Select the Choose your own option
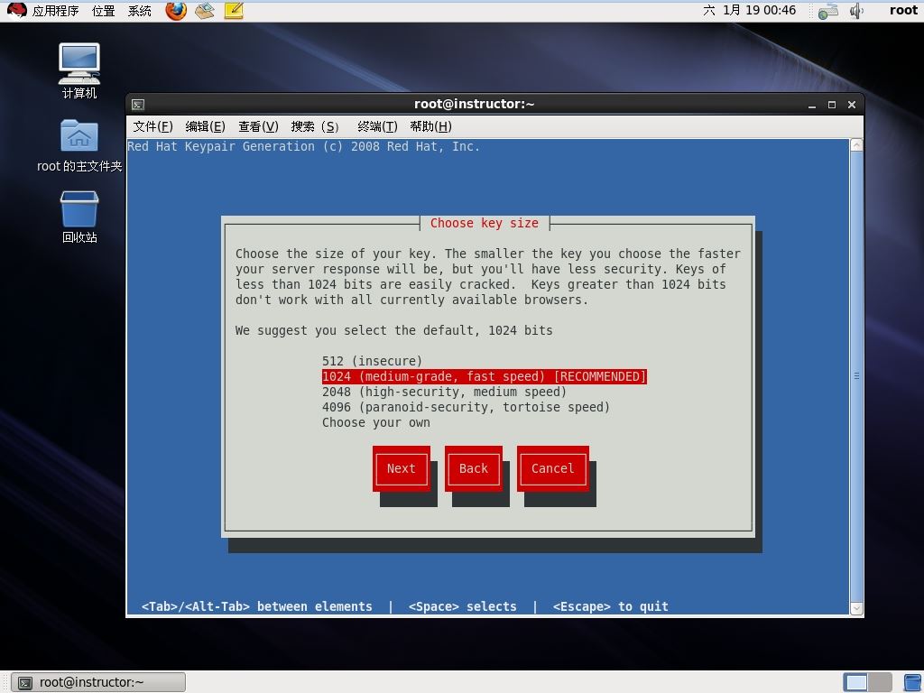 pos(376,422)
